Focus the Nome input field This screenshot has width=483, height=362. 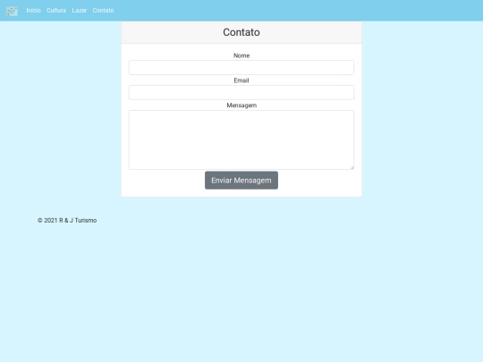(241, 67)
